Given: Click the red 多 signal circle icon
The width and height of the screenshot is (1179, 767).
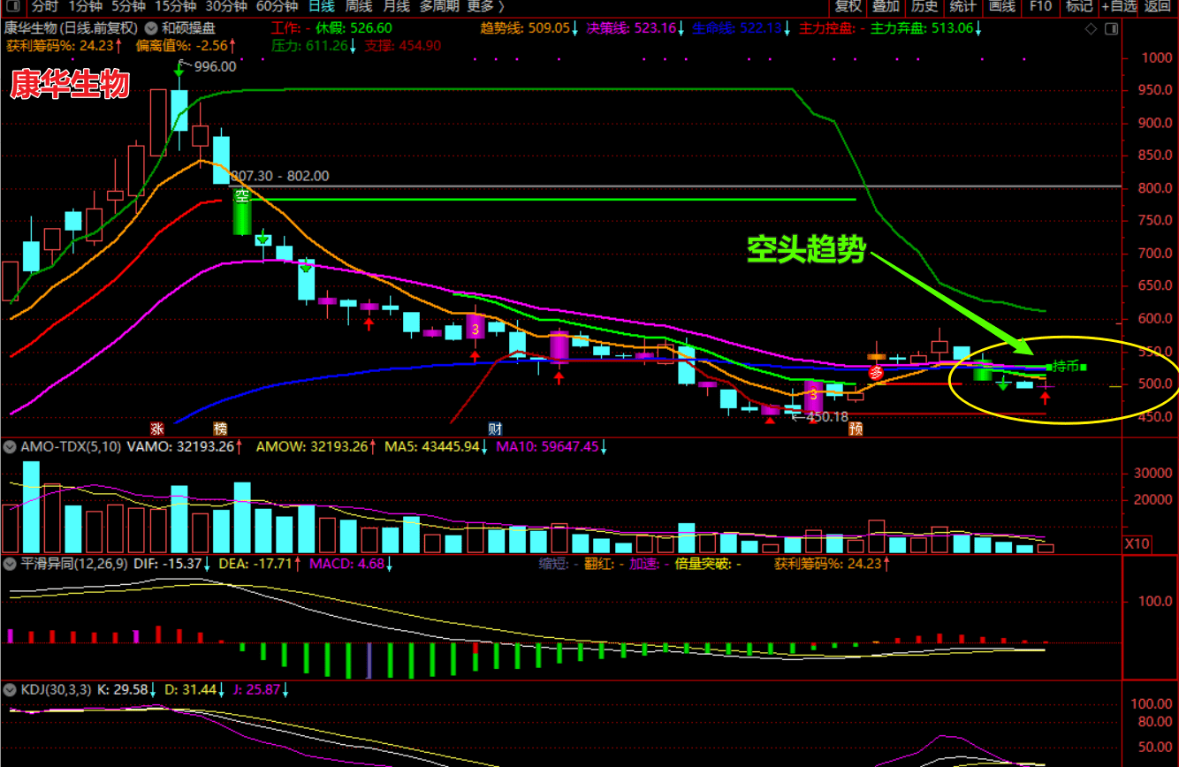Looking at the screenshot, I should click(876, 373).
